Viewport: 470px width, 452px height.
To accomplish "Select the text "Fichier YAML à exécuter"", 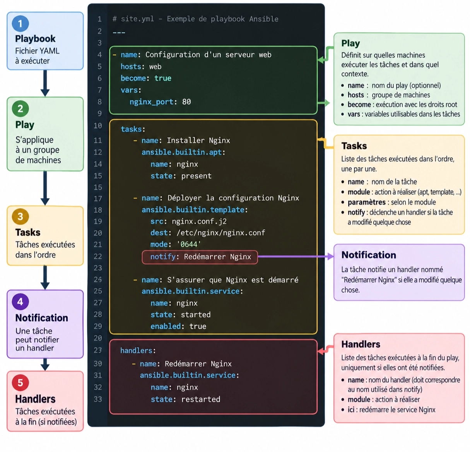I will [37, 56].
